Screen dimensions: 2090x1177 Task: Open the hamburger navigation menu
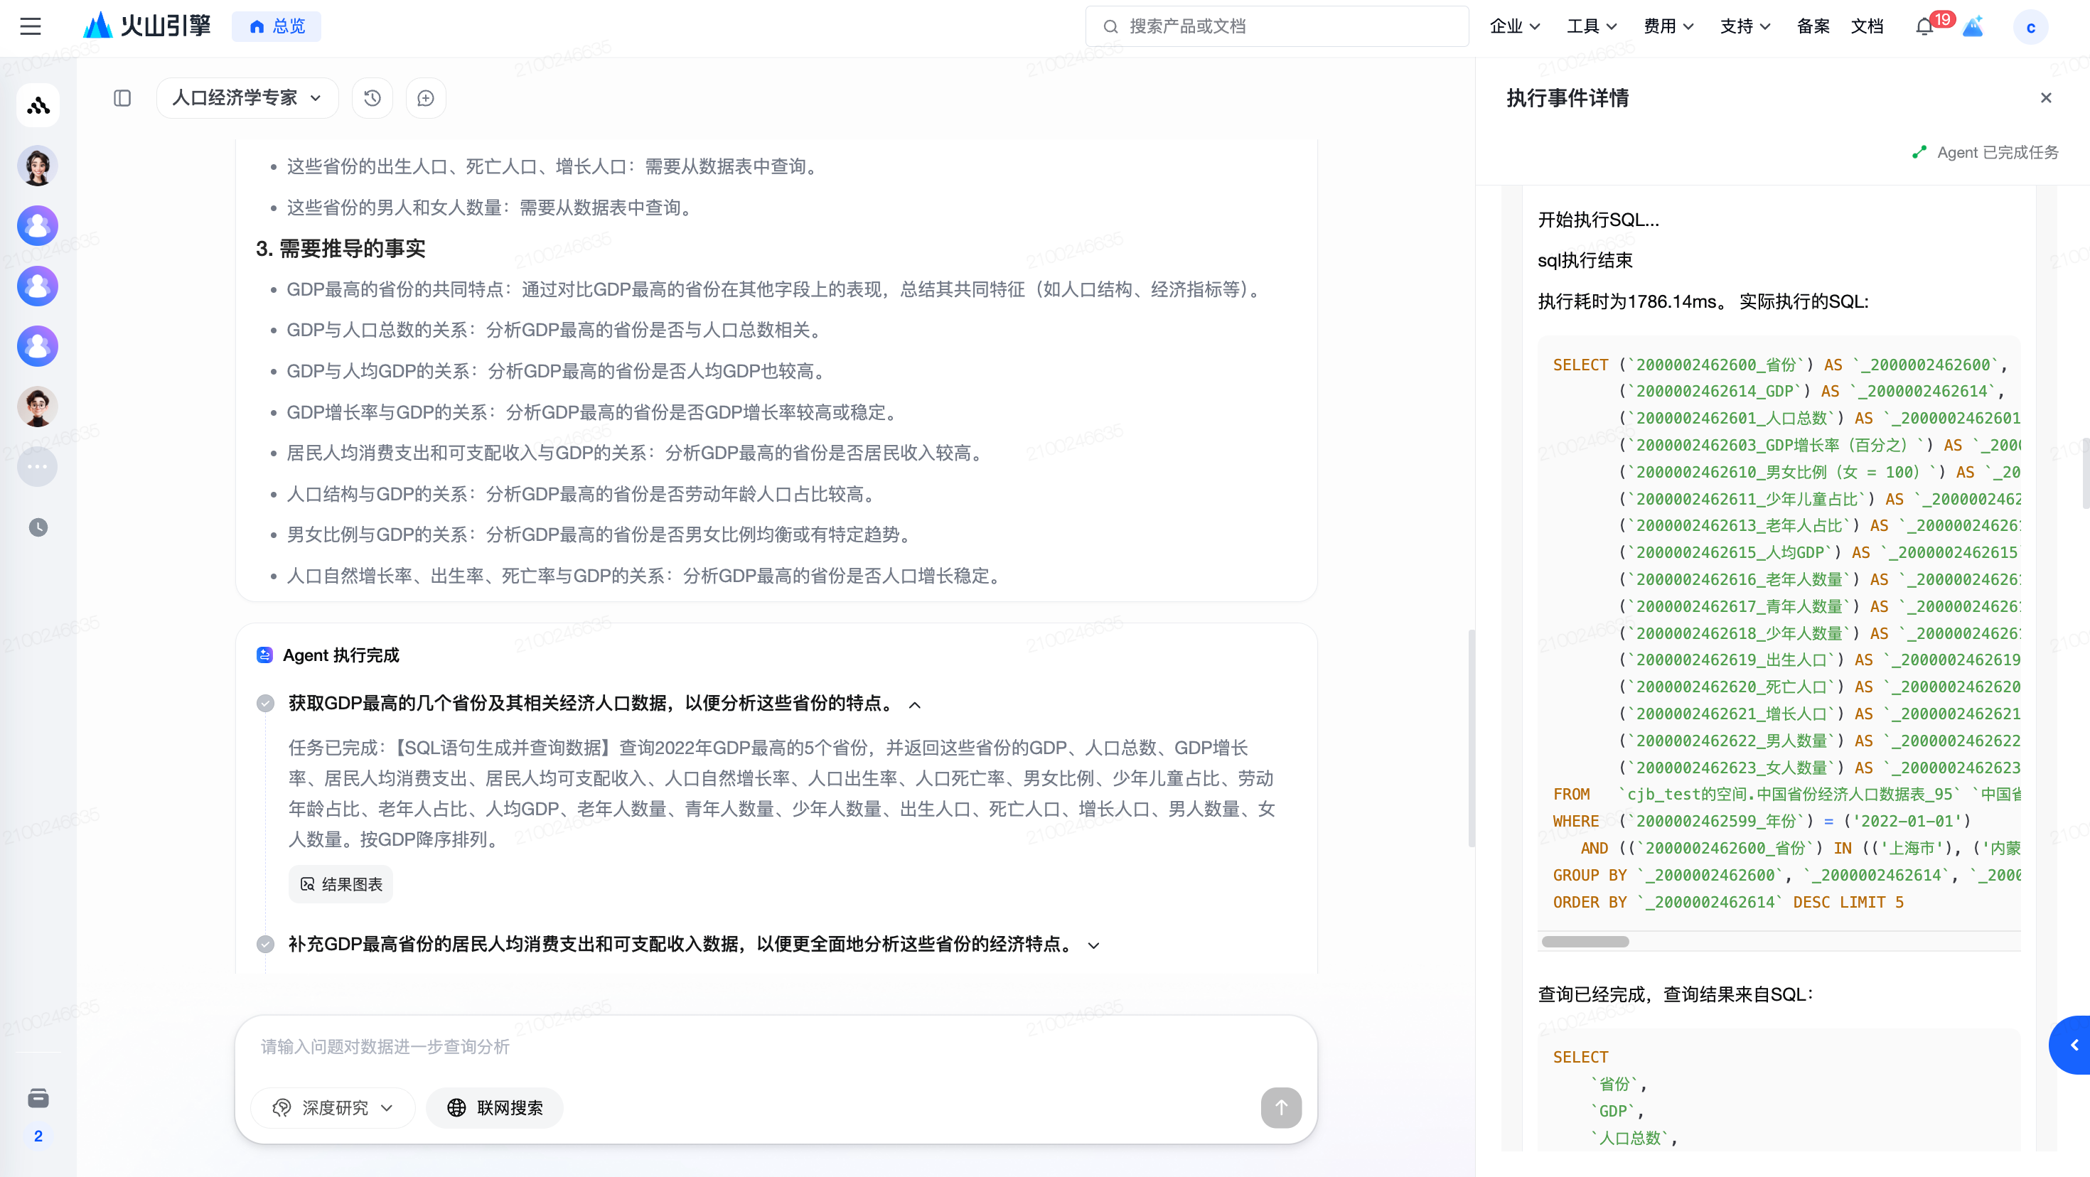click(30, 26)
